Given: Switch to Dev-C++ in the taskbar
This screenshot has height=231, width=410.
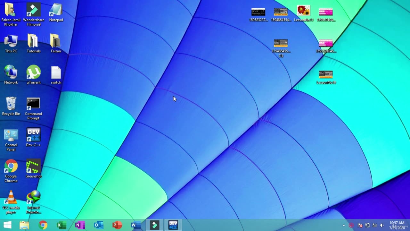Looking at the screenshot, I should tap(173, 225).
